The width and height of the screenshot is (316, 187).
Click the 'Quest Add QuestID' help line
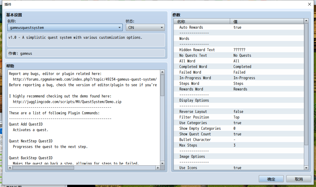[26, 124]
